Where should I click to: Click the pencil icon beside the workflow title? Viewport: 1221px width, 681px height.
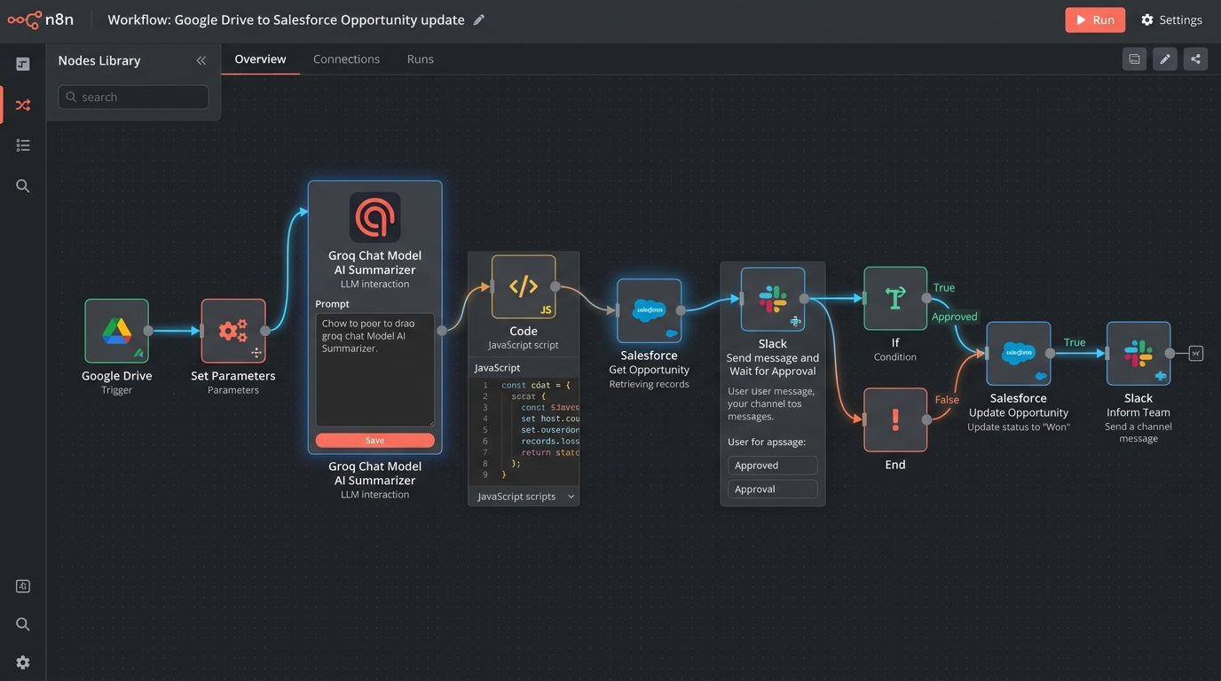[479, 20]
